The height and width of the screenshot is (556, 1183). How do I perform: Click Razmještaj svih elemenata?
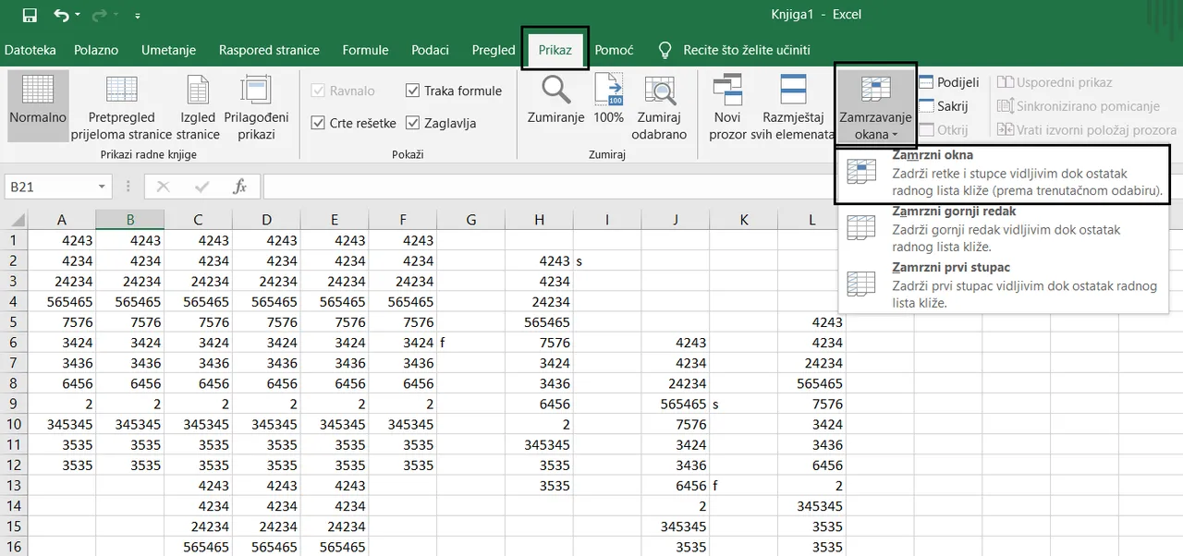coord(794,107)
